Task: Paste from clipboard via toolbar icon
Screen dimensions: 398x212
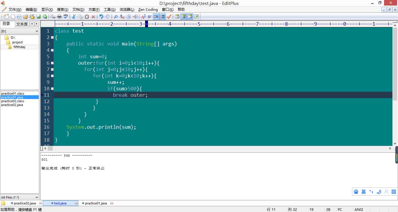Action: (87, 17)
